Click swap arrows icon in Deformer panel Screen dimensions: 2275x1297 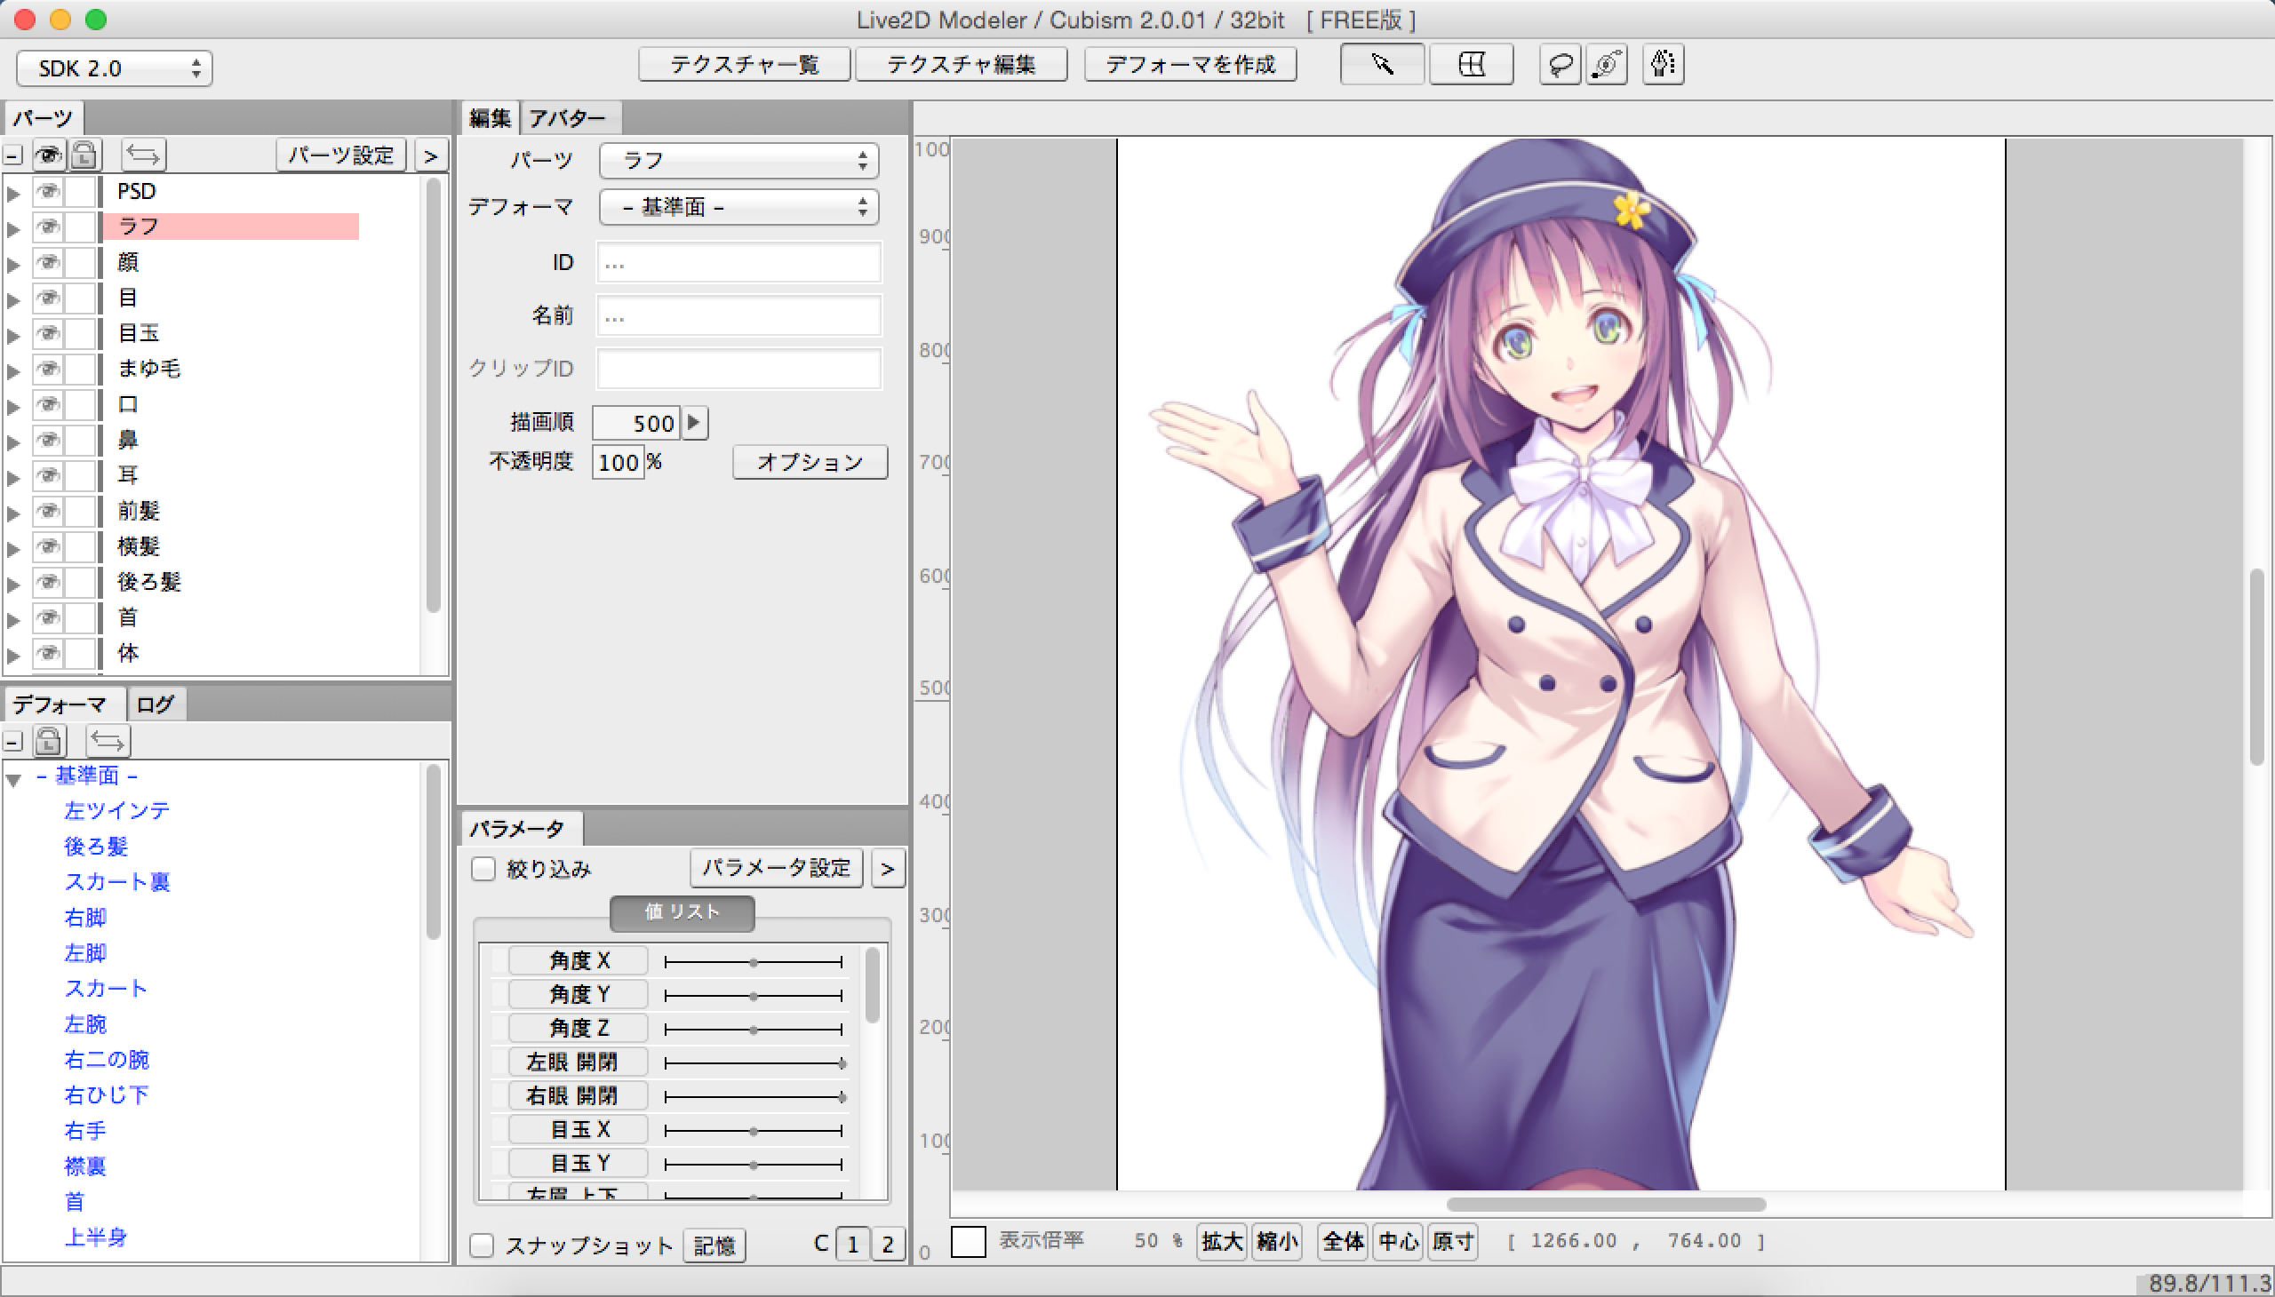click(108, 740)
